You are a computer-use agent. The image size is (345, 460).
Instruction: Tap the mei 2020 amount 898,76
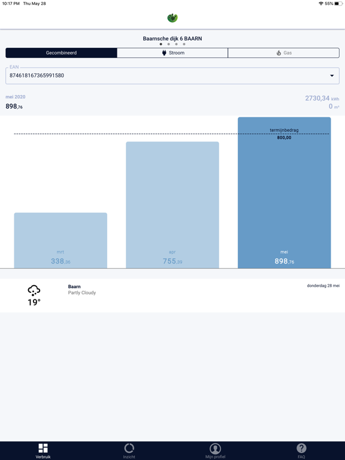tap(14, 106)
